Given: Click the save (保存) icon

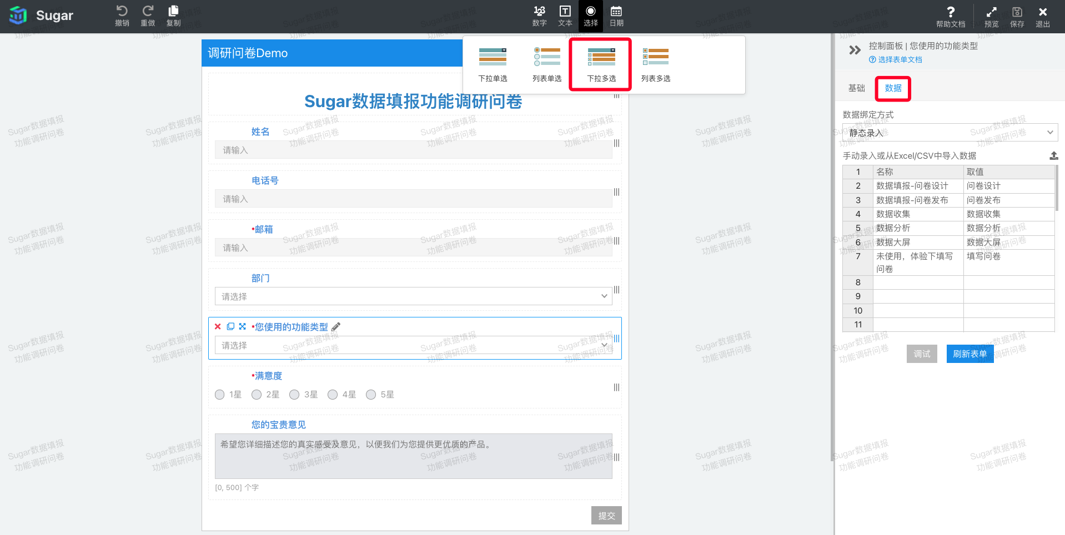Looking at the screenshot, I should coord(1017,12).
